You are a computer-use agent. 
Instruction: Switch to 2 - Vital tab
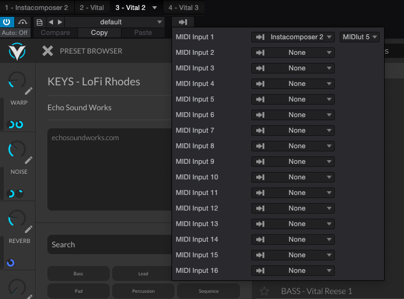[x=92, y=7]
